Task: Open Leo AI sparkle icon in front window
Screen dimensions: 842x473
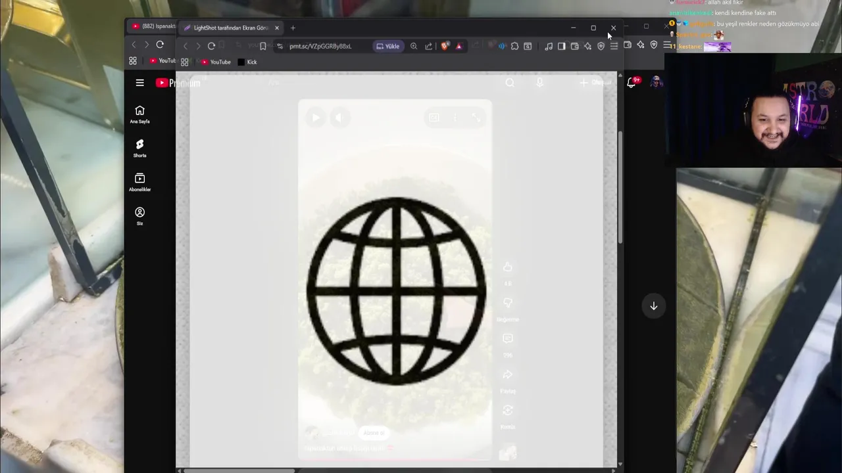Action: (x=587, y=46)
